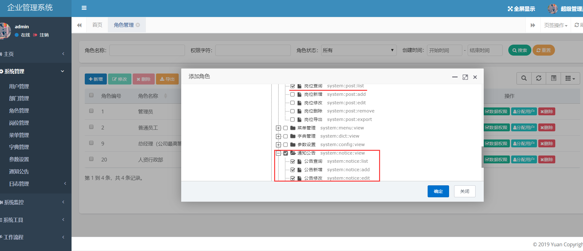583x251 pixels.
Task: Click the dialog vertical scrollbar thumb
Action: pos(482,157)
